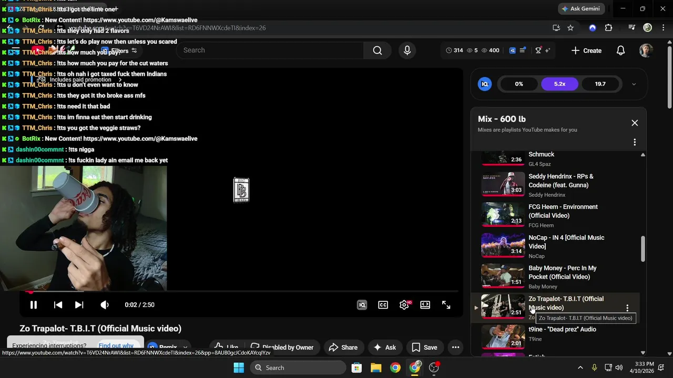Click the clock 314 stat
673x378 pixels.
[x=454, y=50]
